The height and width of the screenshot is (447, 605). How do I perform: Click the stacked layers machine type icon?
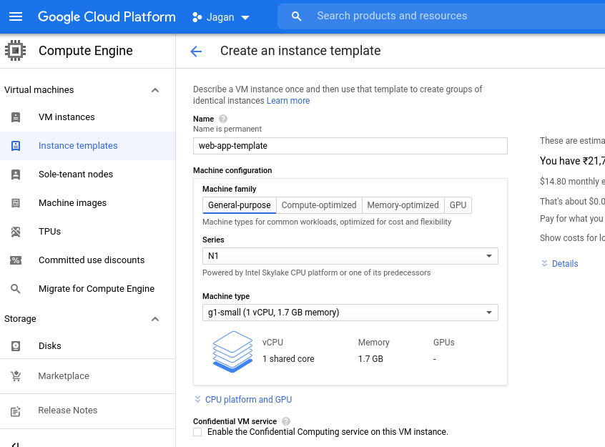click(x=232, y=351)
